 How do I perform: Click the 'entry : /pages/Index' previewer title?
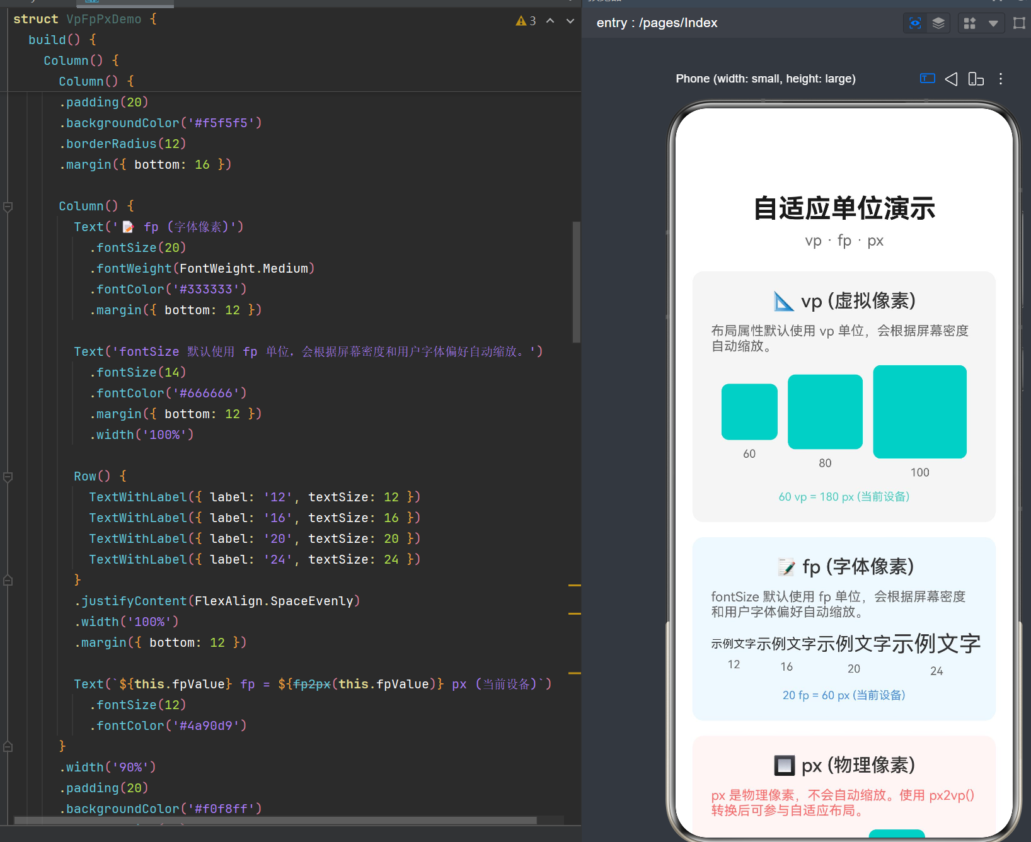657,23
